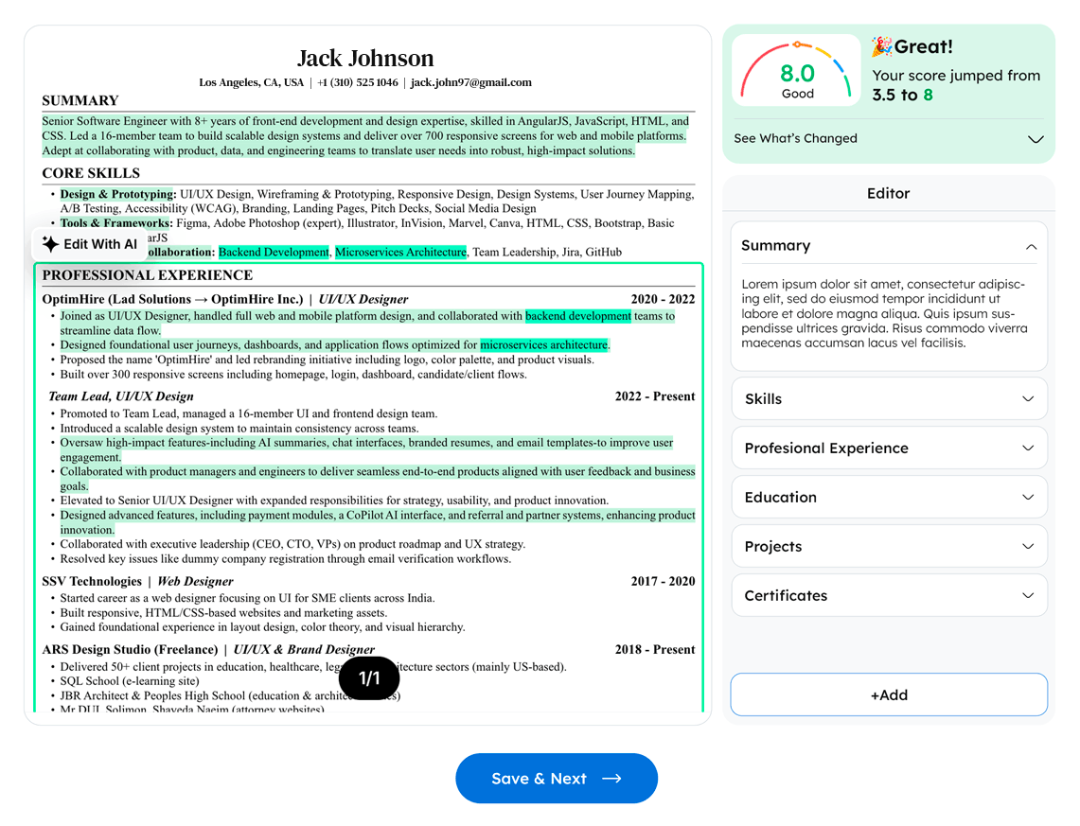Click the arrow icon on Save & Next
This screenshot has width=1080, height=826.
611,779
